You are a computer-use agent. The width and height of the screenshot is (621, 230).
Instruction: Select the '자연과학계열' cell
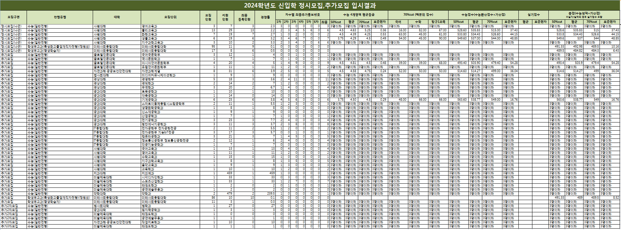point(170,71)
